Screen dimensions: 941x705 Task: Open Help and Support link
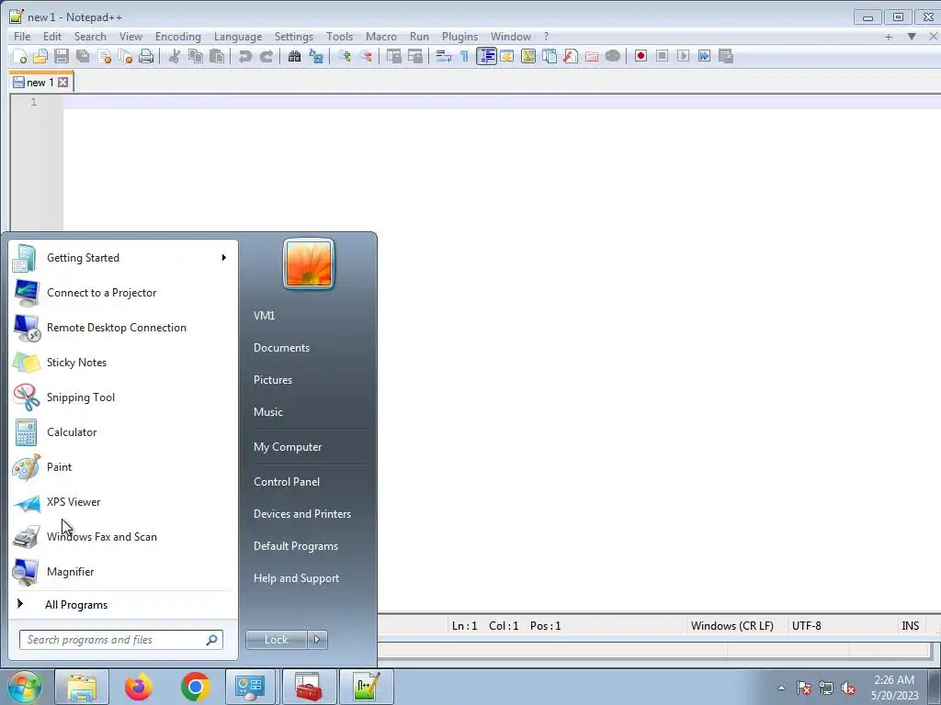(296, 578)
